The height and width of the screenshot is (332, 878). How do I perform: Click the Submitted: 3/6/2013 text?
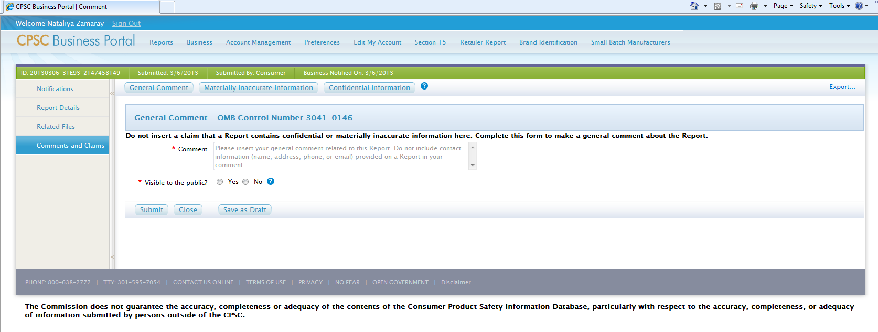click(168, 73)
